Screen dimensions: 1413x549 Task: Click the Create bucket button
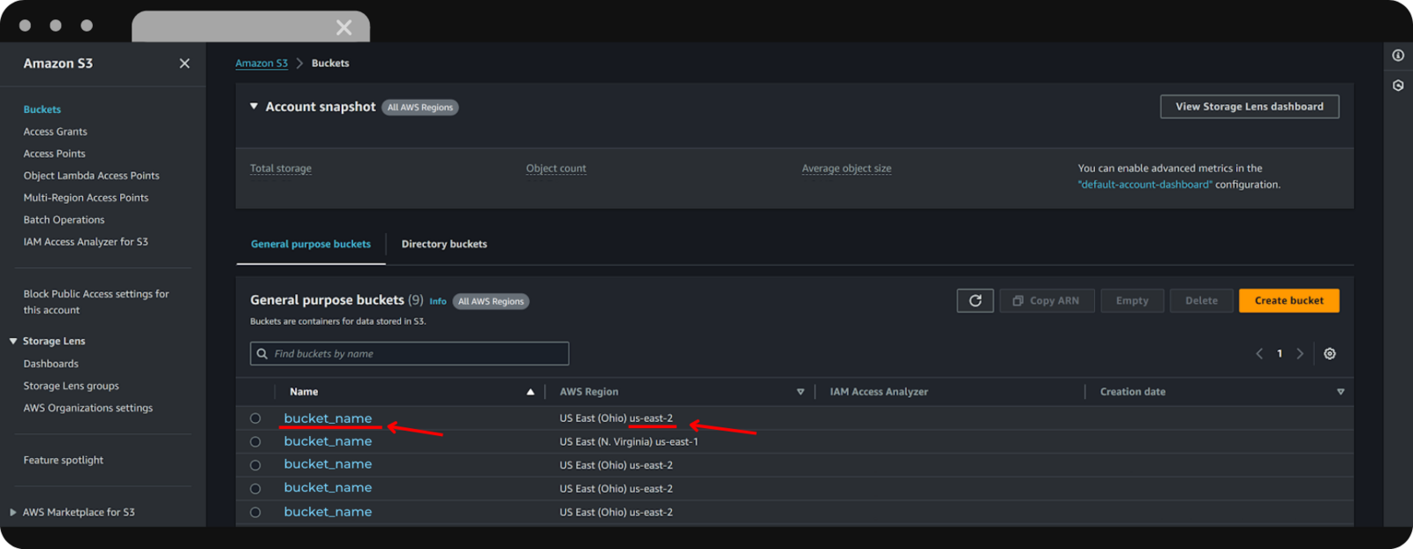click(x=1289, y=301)
